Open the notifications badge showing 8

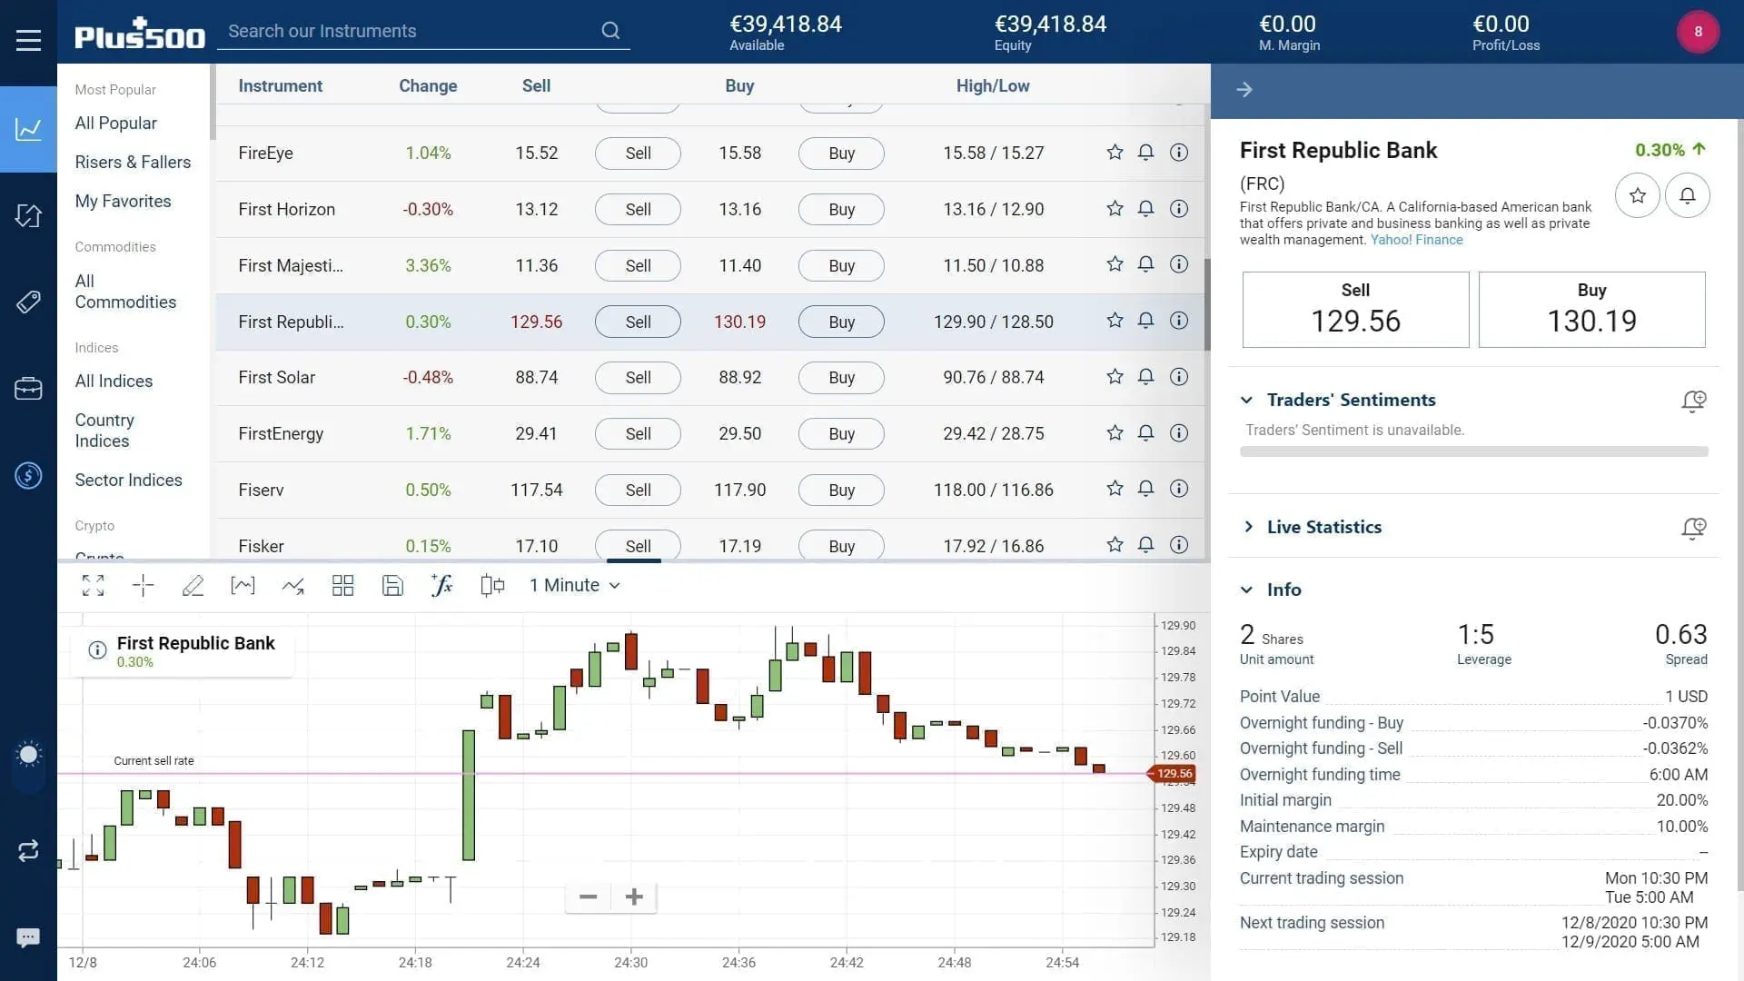coord(1698,32)
